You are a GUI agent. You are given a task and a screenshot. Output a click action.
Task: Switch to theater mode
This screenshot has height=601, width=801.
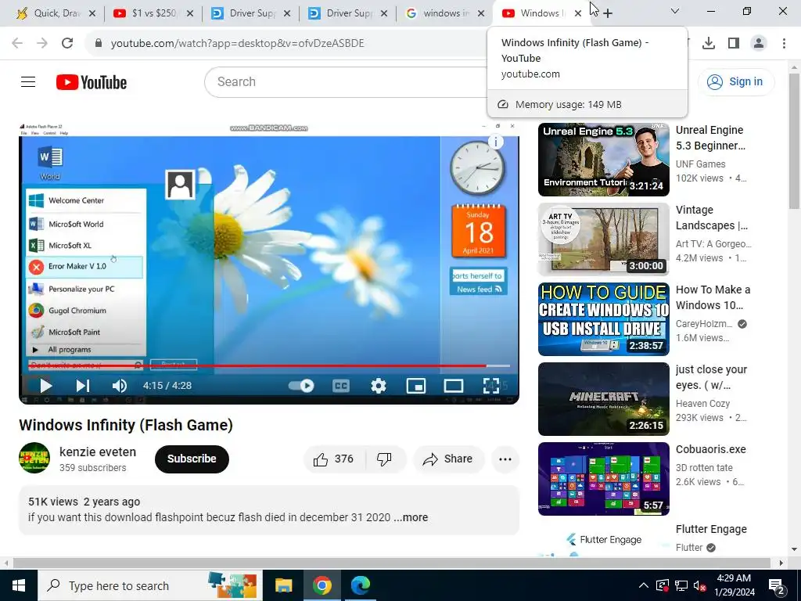(x=454, y=386)
